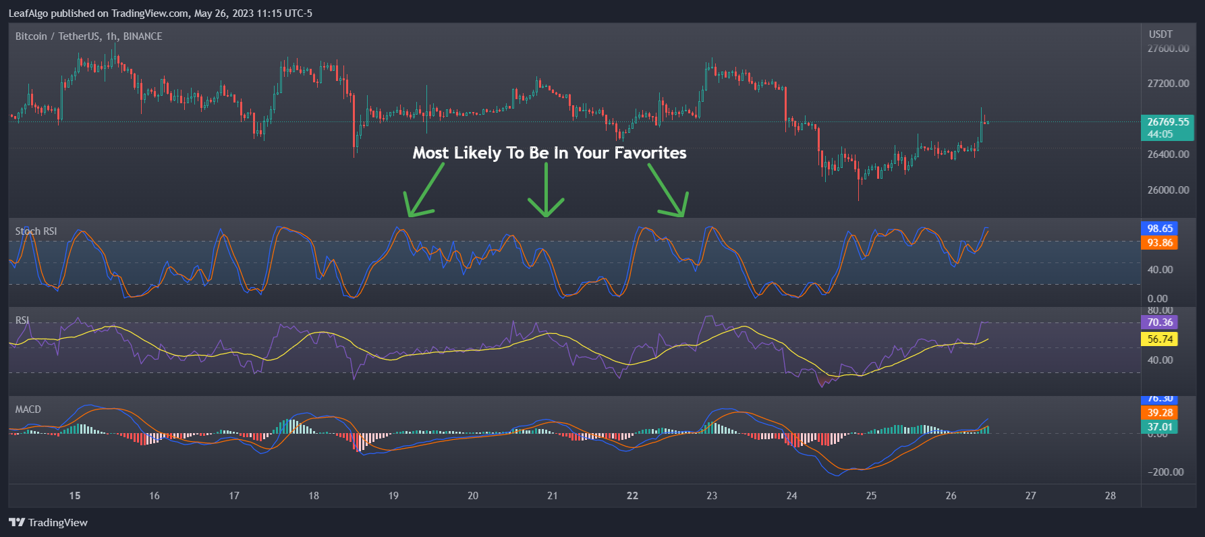Select the MACD indicator label
Viewport: 1205px width, 537px height.
click(28, 409)
